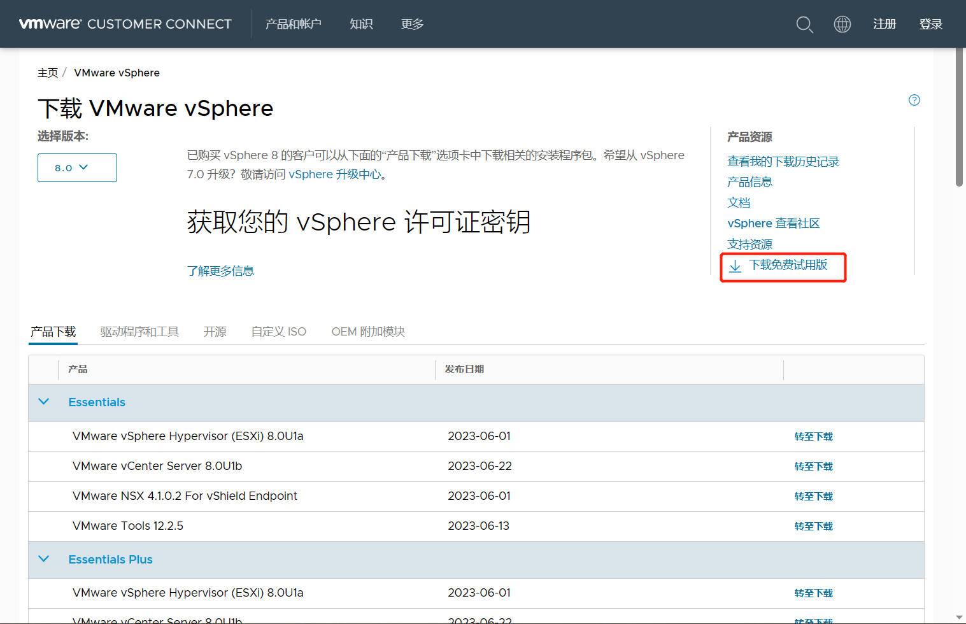Open 文档 resource link
The image size is (966, 624).
(739, 202)
